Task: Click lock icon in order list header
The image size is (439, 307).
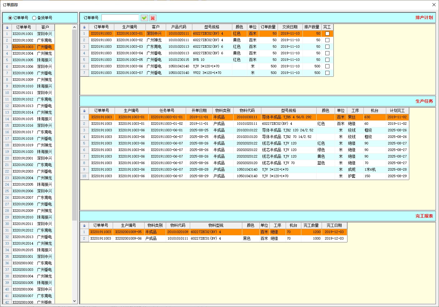Action: click(x=7, y=27)
